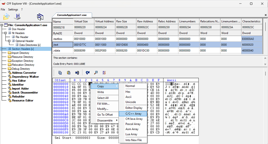Click the Characteristics column header

click(x=252, y=21)
